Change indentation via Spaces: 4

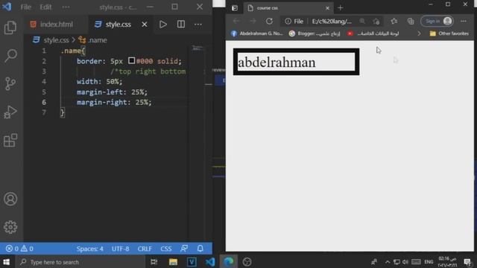coord(89,249)
